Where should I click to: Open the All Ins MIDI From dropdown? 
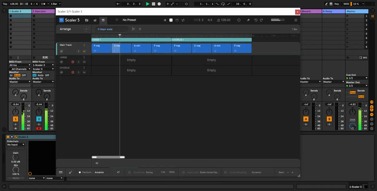tap(20, 65)
